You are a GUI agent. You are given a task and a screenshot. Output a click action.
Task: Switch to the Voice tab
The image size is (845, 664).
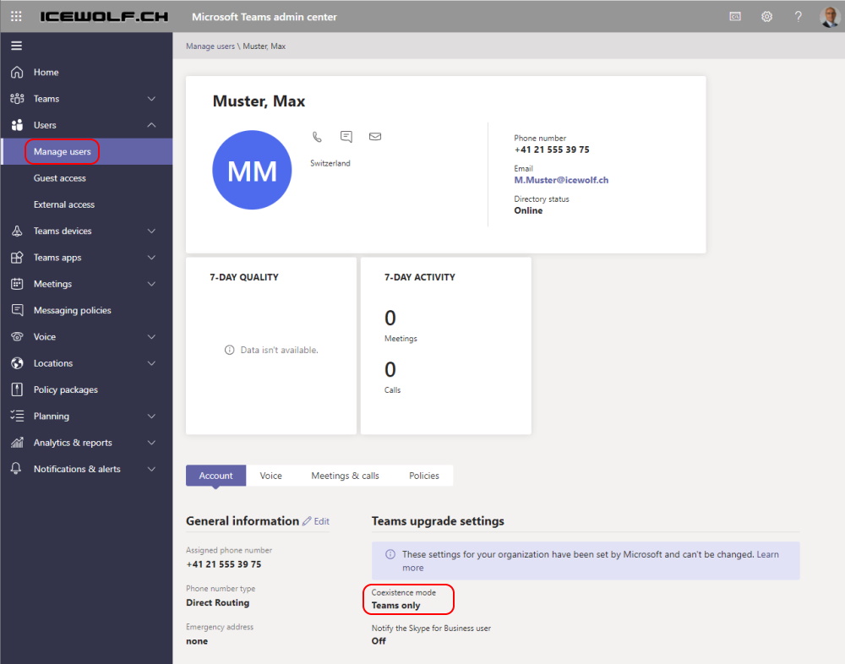click(x=270, y=476)
